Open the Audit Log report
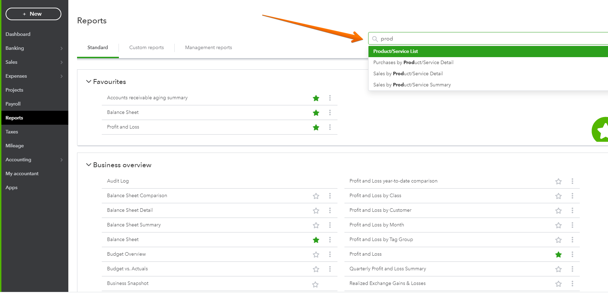 (x=118, y=181)
